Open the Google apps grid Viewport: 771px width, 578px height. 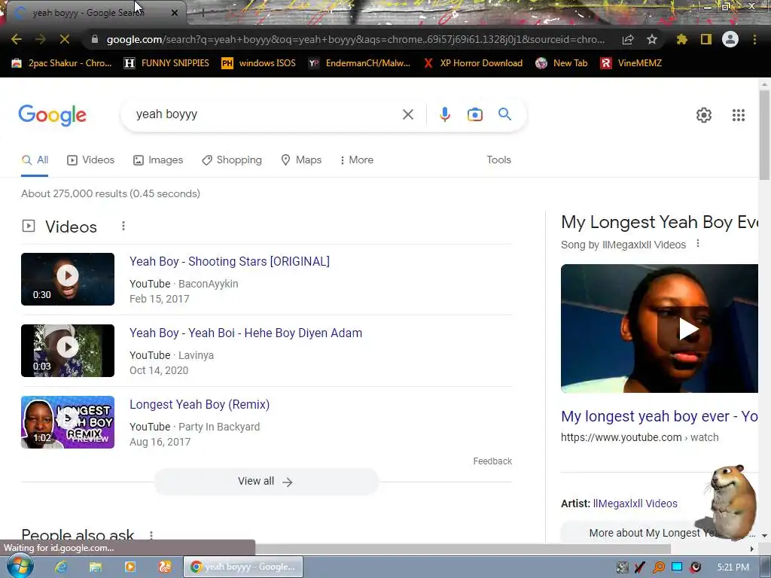tap(738, 115)
